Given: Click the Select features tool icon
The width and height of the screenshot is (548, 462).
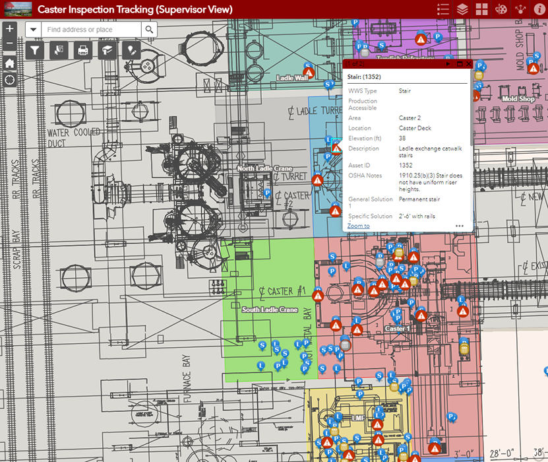Looking at the screenshot, I should pos(59,50).
